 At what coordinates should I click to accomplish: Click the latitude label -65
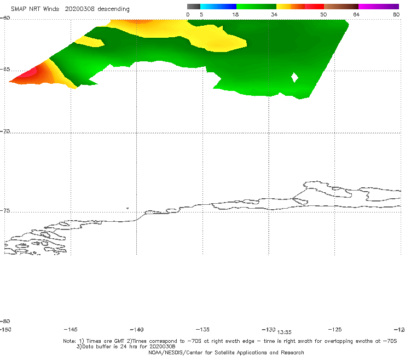click(5, 70)
